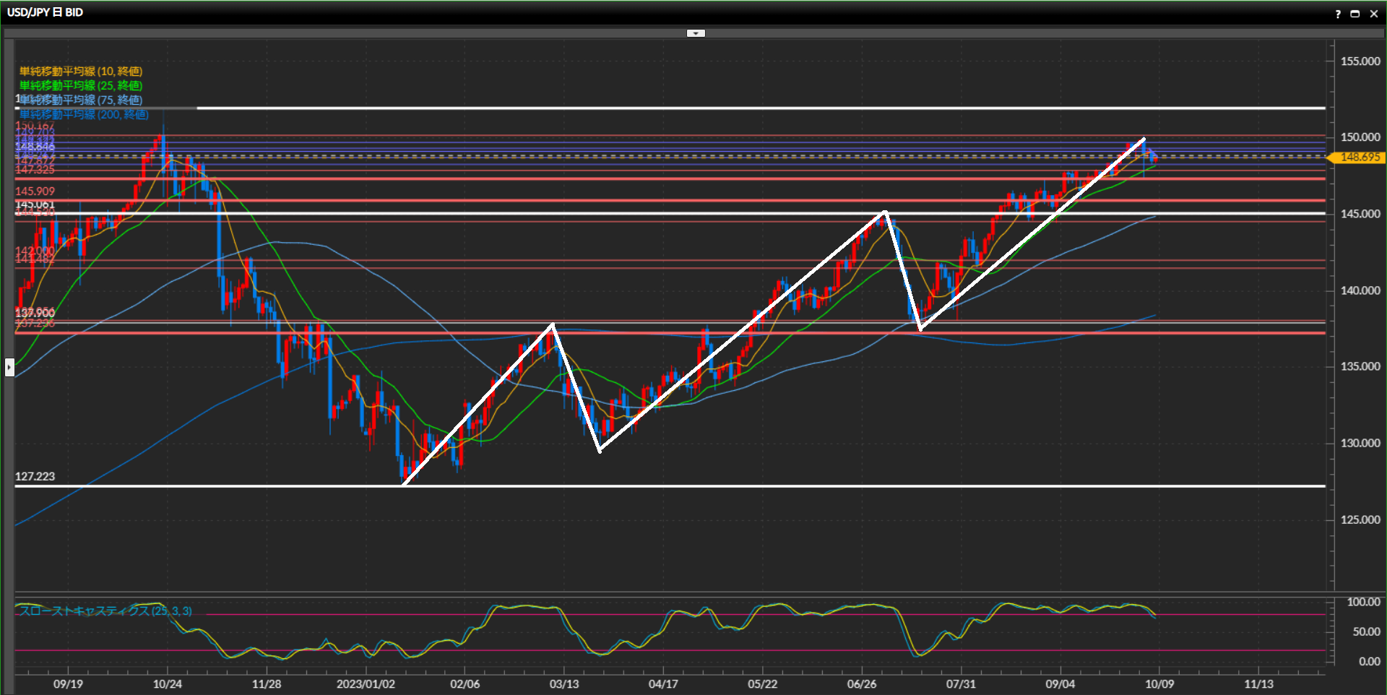The width and height of the screenshot is (1387, 695).
Task: Close the USD/JPY chart window
Action: point(1374,14)
